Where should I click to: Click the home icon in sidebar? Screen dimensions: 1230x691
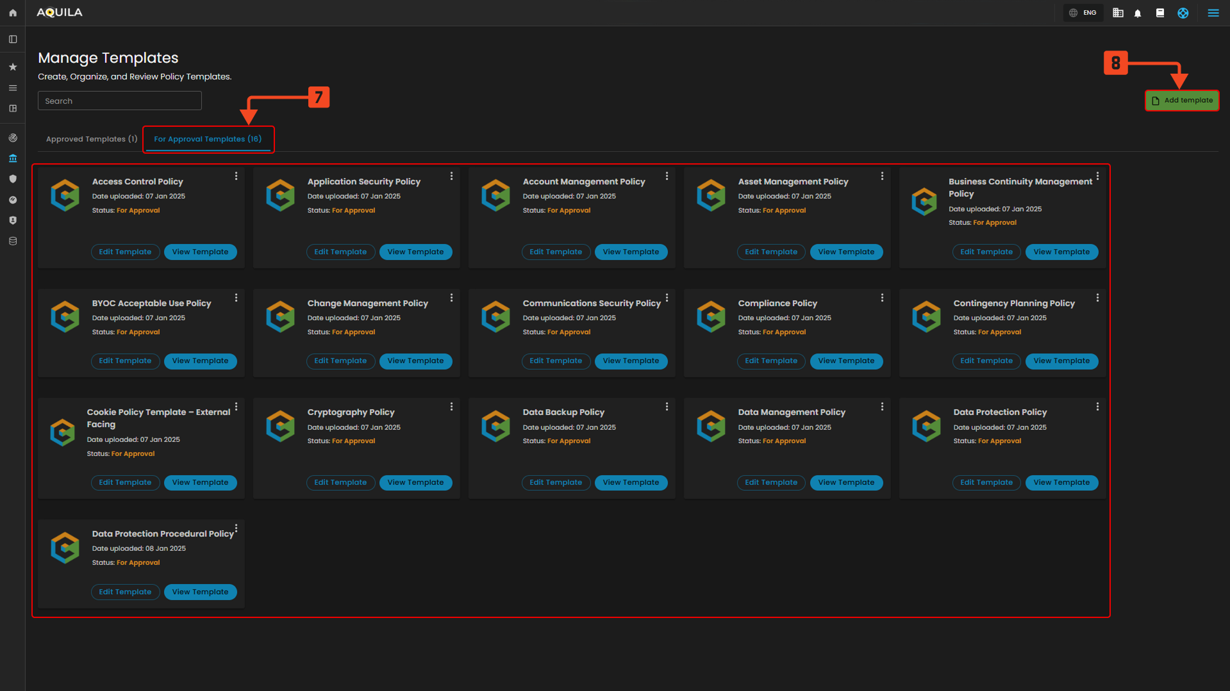[x=13, y=13]
